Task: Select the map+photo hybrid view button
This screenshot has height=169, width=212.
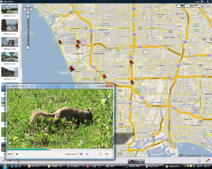Action: pos(205,6)
